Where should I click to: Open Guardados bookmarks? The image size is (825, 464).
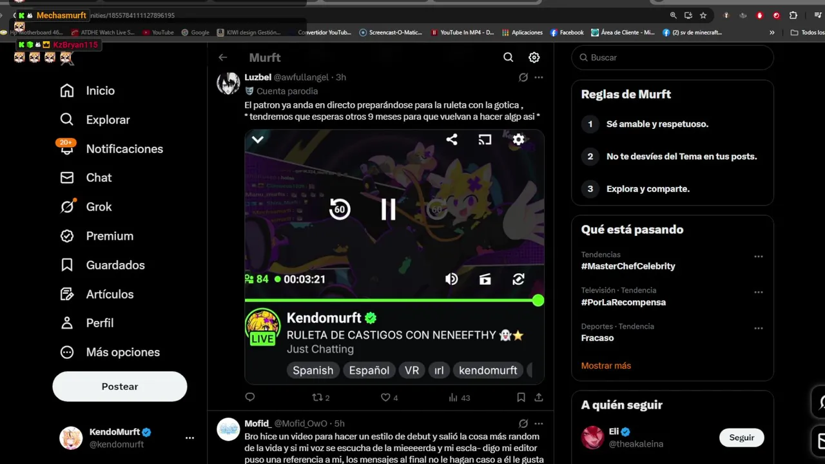point(102,265)
